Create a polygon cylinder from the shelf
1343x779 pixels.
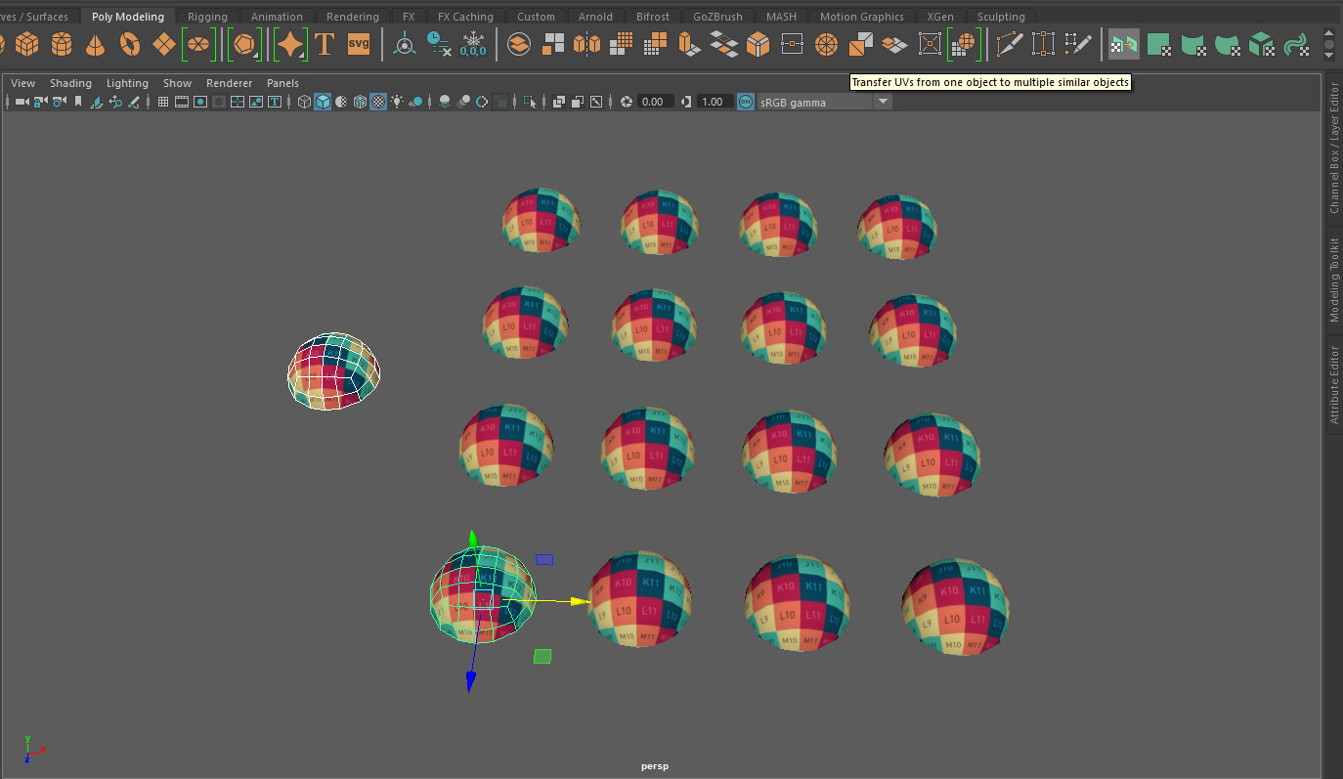pos(62,44)
